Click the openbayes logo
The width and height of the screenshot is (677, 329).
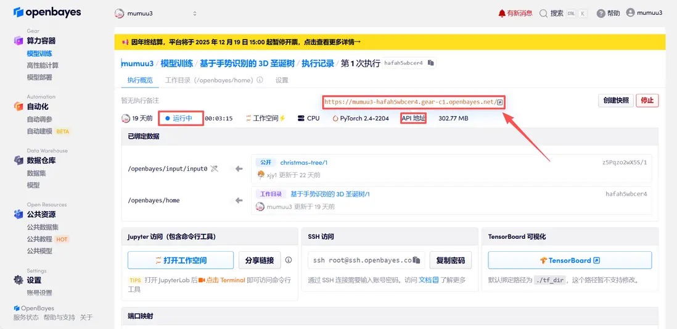click(47, 12)
